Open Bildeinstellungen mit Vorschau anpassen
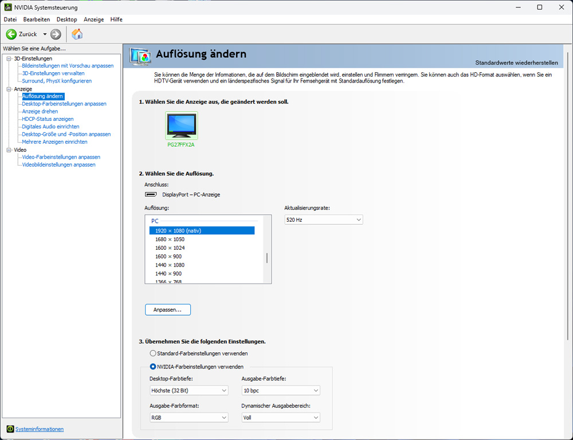This screenshot has width=573, height=440. click(x=68, y=66)
